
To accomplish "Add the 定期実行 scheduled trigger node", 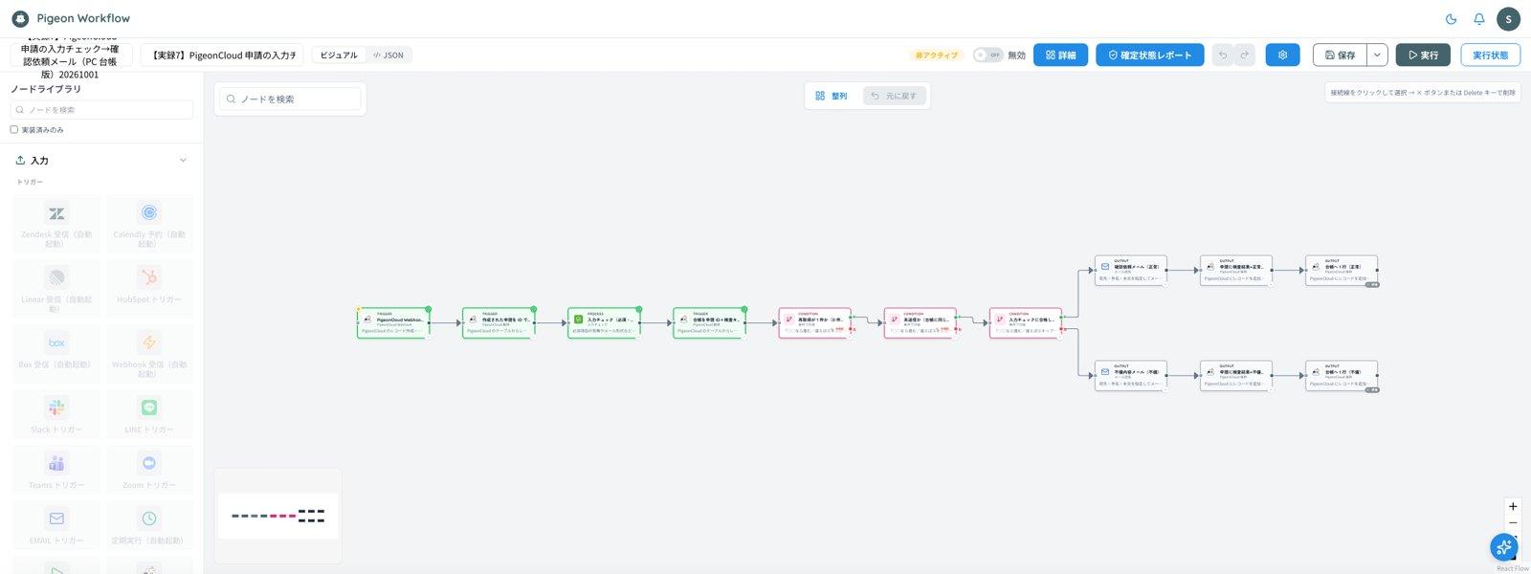I will [149, 526].
